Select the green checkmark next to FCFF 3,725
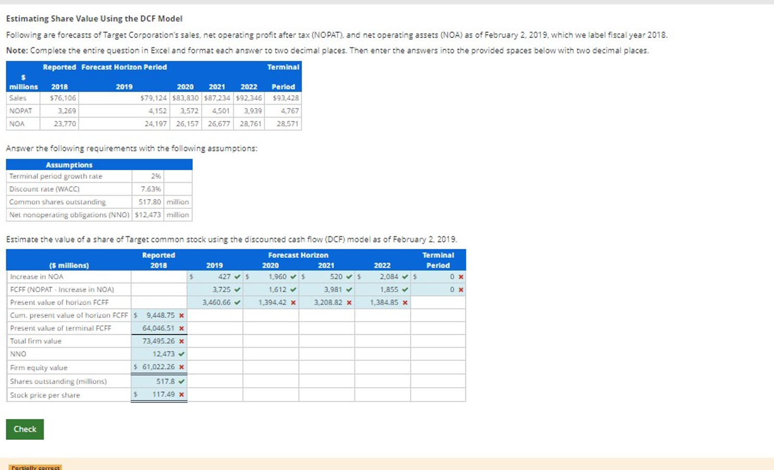Image resolution: width=774 pixels, height=470 pixels. (x=238, y=289)
